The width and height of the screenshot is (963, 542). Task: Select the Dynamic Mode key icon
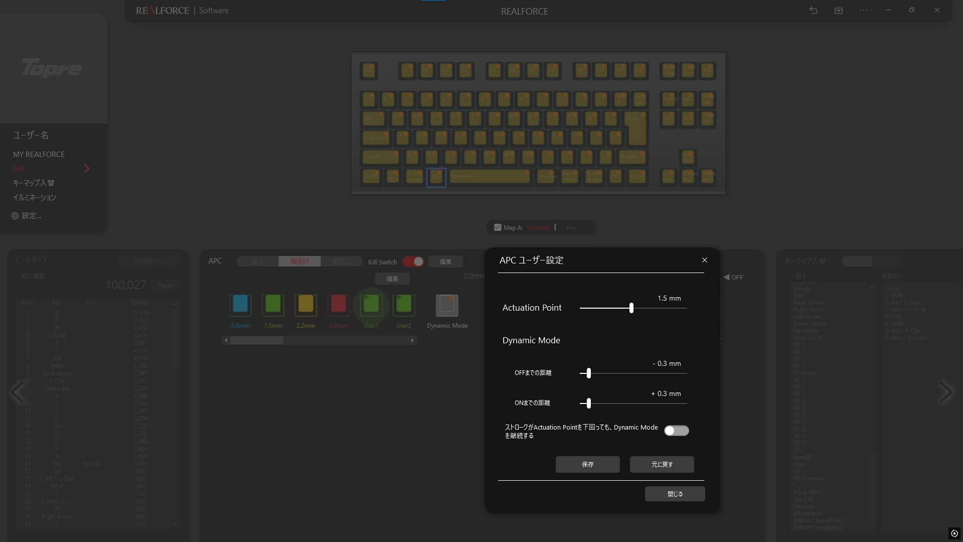coord(446,305)
